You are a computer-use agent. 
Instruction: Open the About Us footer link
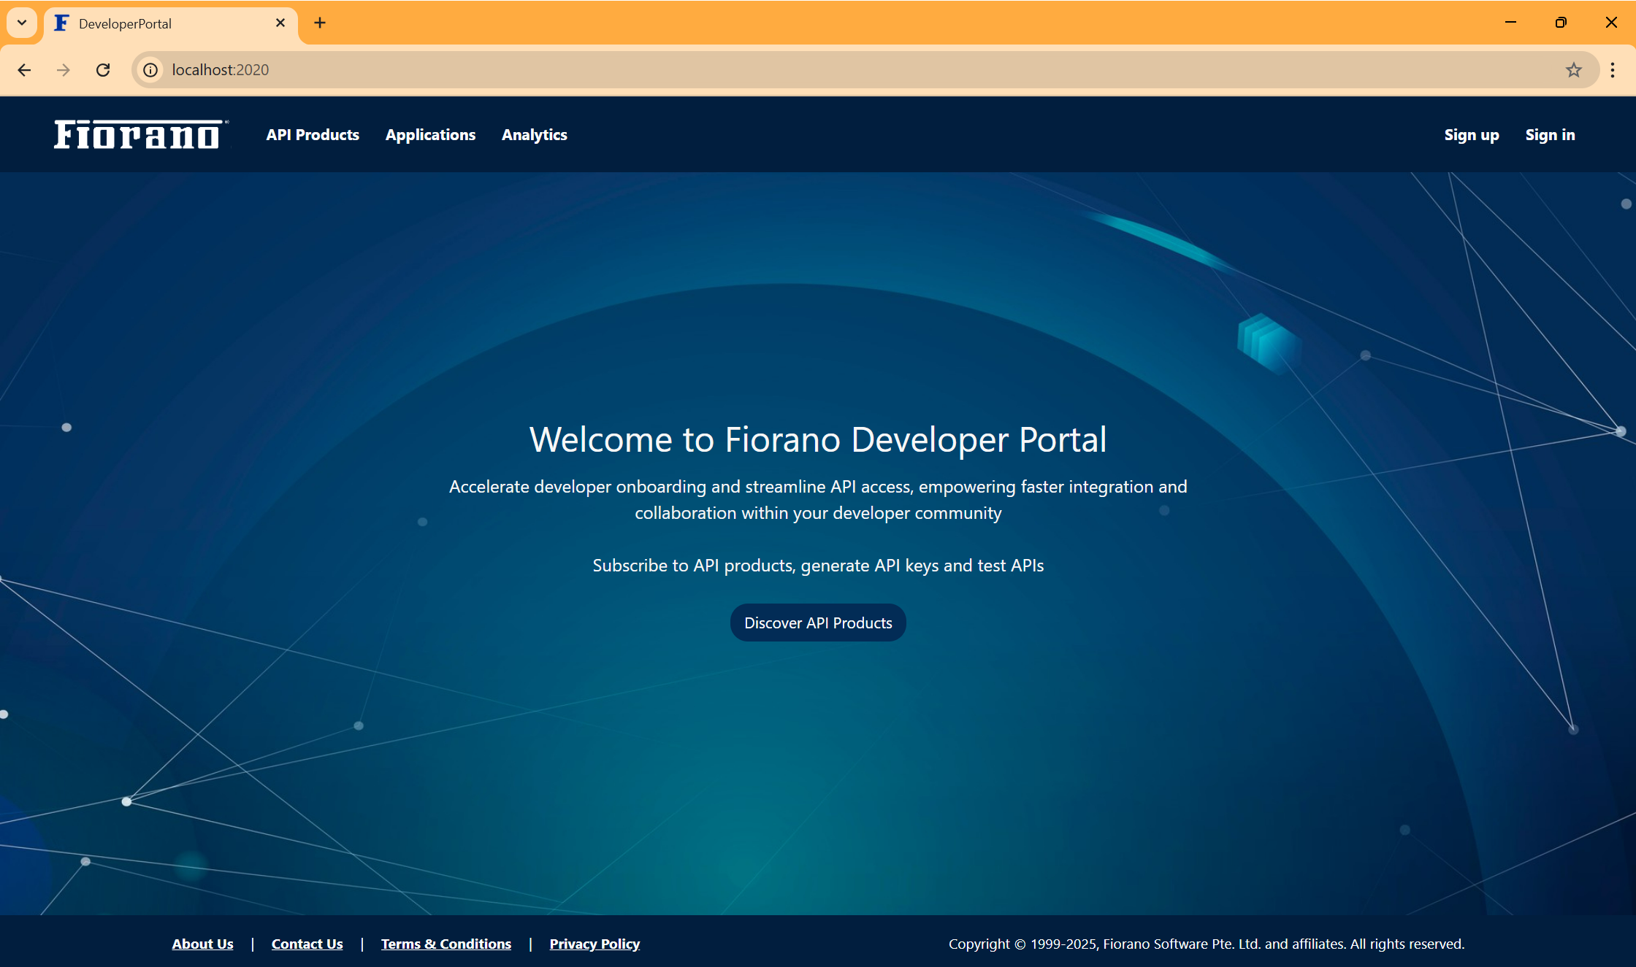203,944
